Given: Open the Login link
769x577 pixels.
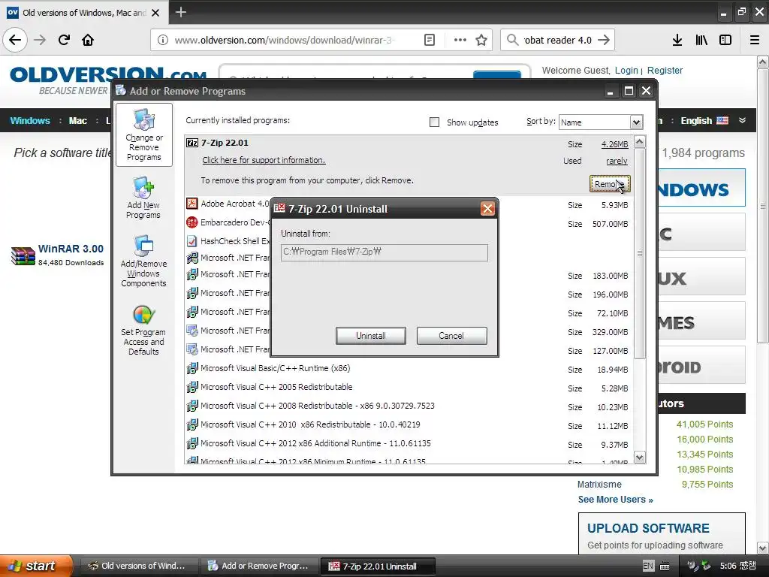Looking at the screenshot, I should click(626, 70).
